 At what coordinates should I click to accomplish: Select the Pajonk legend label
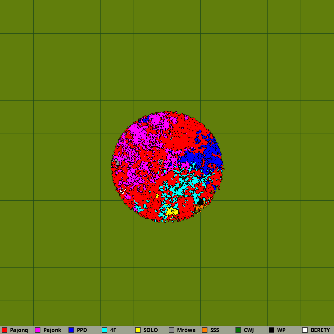(x=52, y=330)
